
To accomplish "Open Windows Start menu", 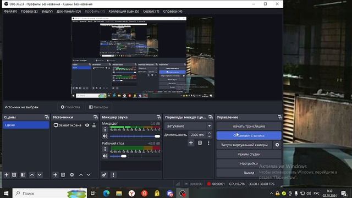I will click(x=6, y=193).
